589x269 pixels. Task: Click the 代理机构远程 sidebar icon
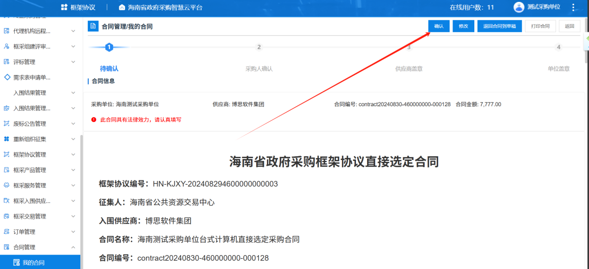6,31
